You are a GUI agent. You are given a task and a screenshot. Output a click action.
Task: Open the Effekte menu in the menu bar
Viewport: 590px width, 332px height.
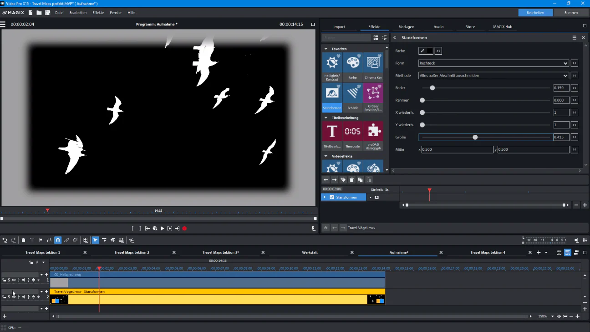(x=98, y=13)
